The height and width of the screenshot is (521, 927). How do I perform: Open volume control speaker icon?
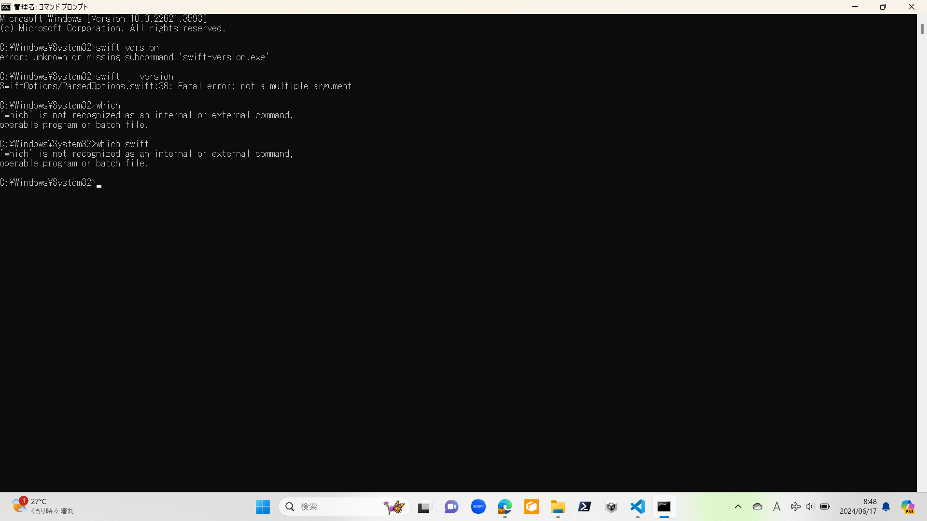point(810,507)
